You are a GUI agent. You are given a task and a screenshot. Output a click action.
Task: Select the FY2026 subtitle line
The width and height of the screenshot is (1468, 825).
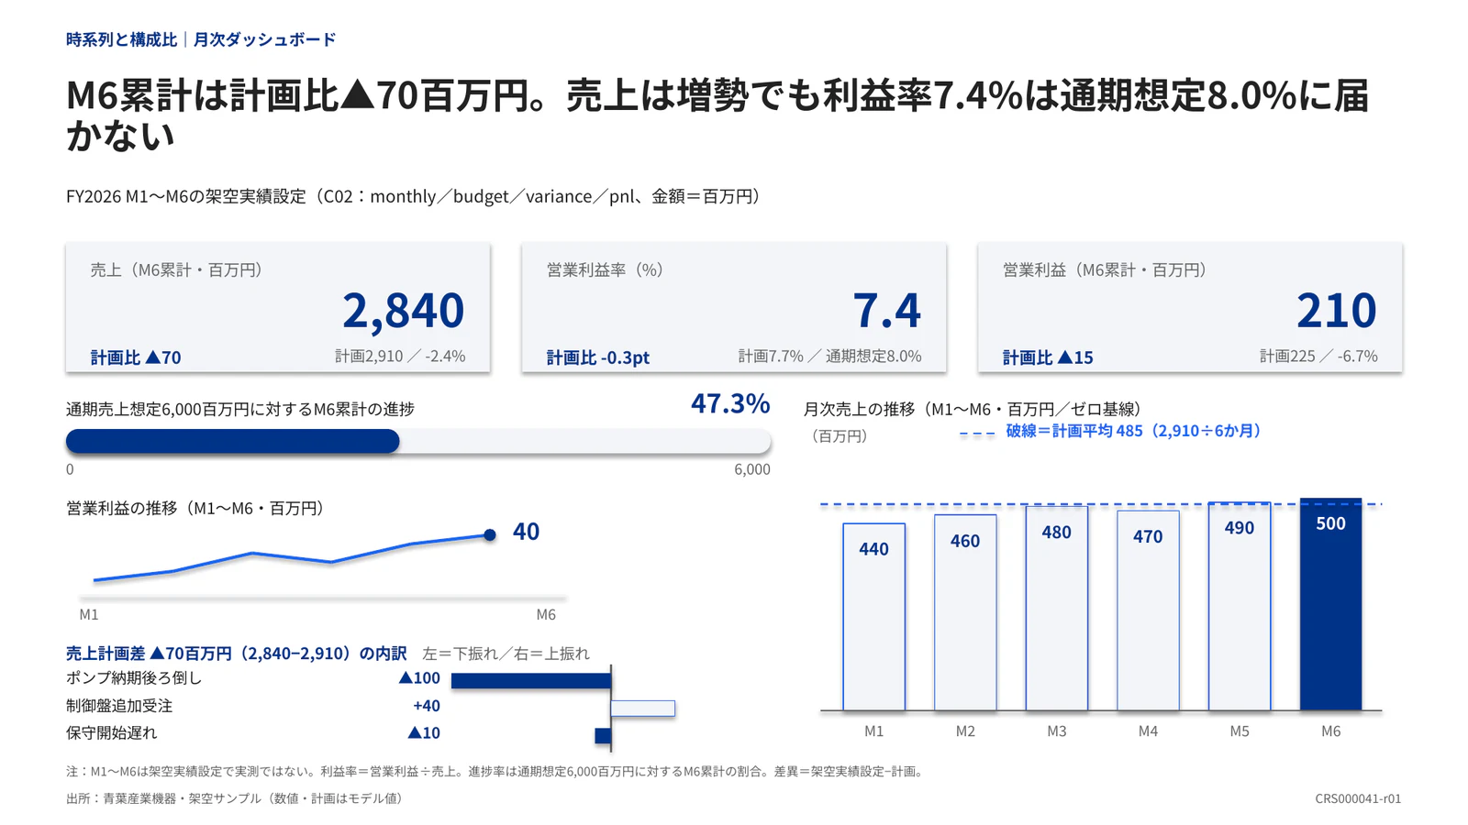pos(414,196)
